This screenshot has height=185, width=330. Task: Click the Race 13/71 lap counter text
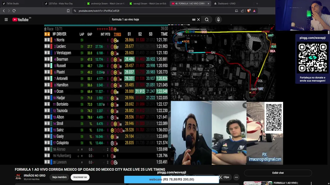pos(55,29)
